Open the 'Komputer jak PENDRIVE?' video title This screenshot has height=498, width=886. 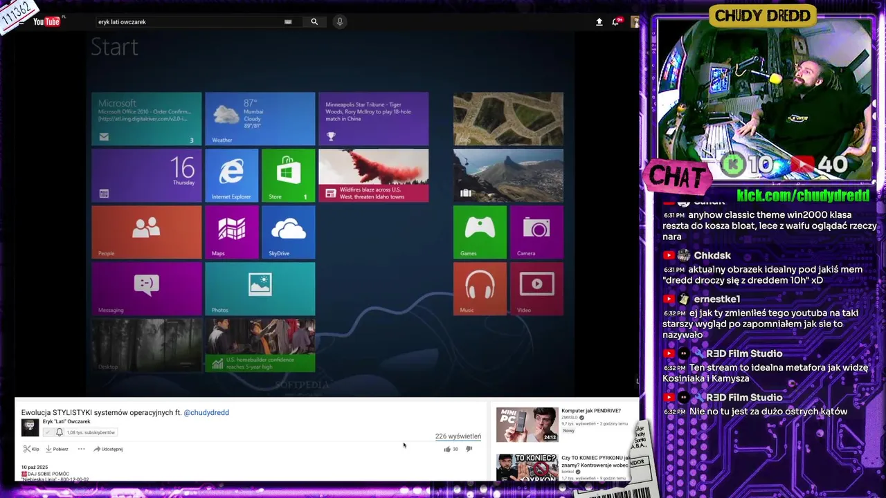pos(591,411)
